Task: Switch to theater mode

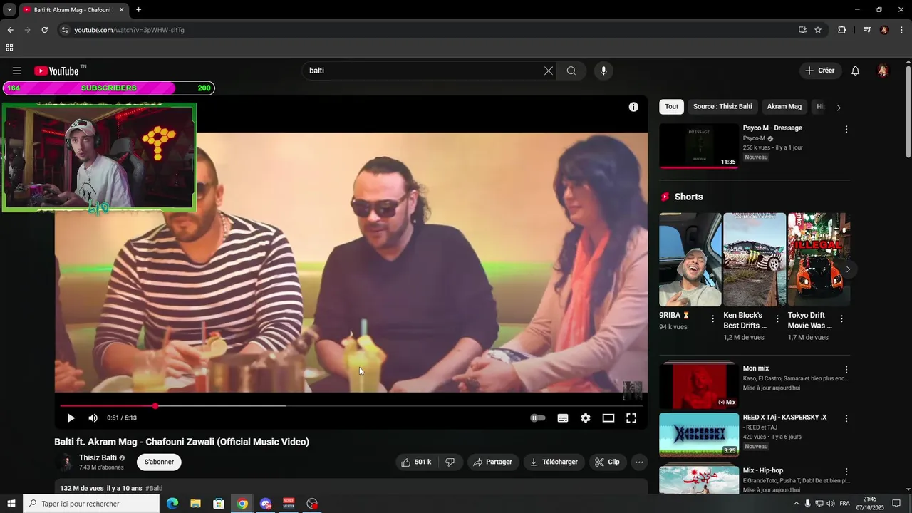Action: coord(608,418)
